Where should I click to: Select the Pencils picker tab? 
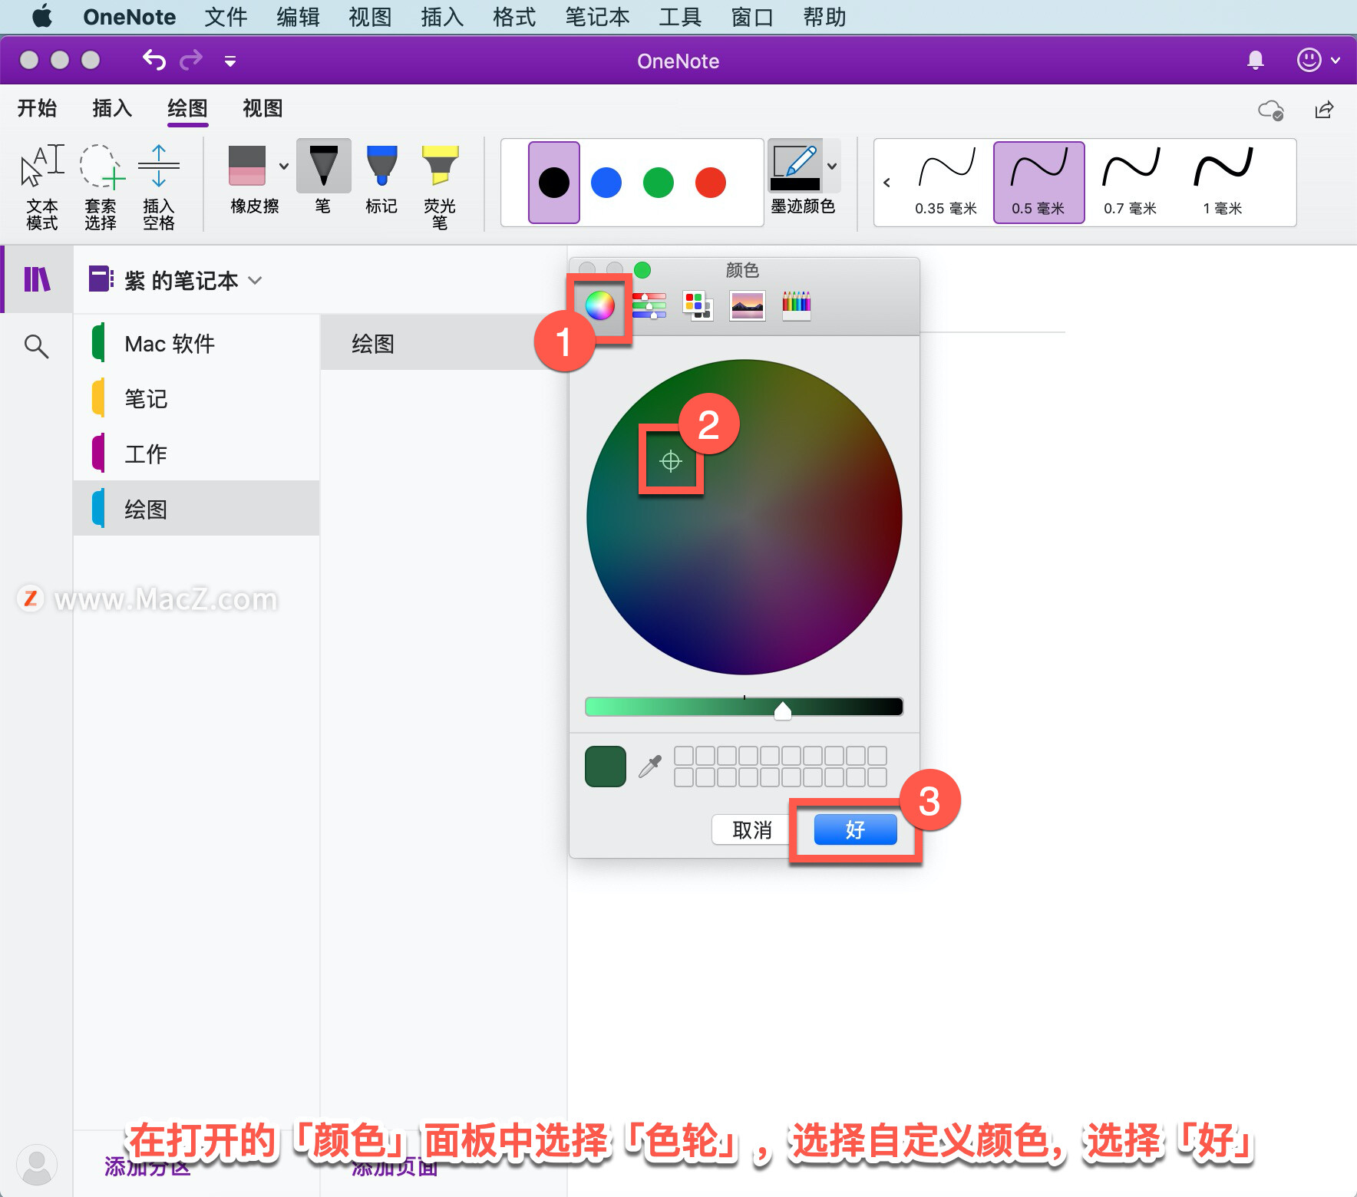(797, 306)
